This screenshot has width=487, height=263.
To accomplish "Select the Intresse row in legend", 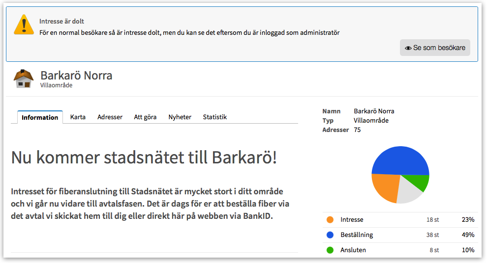I will tap(352, 220).
